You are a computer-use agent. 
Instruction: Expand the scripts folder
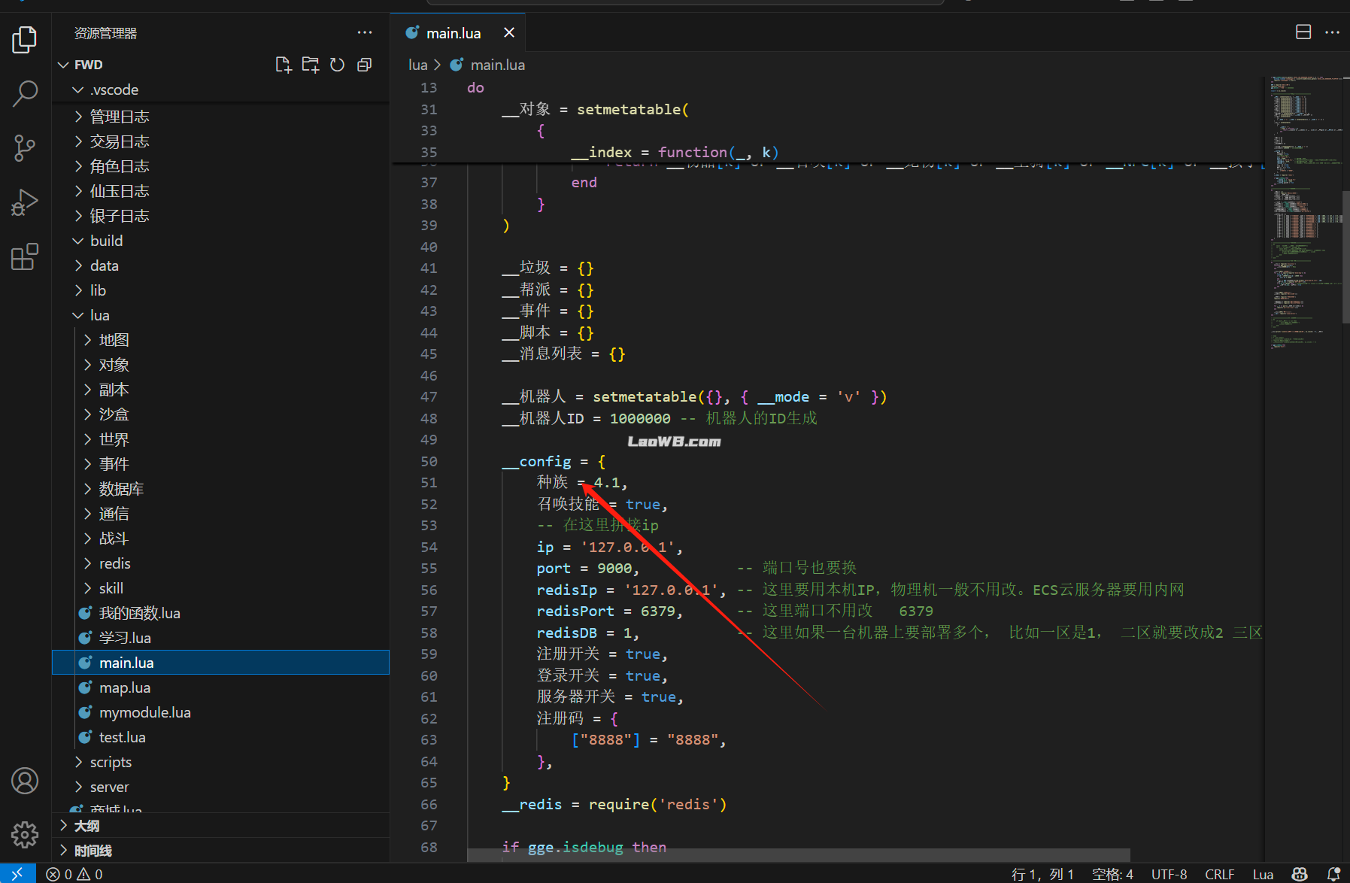(220, 762)
